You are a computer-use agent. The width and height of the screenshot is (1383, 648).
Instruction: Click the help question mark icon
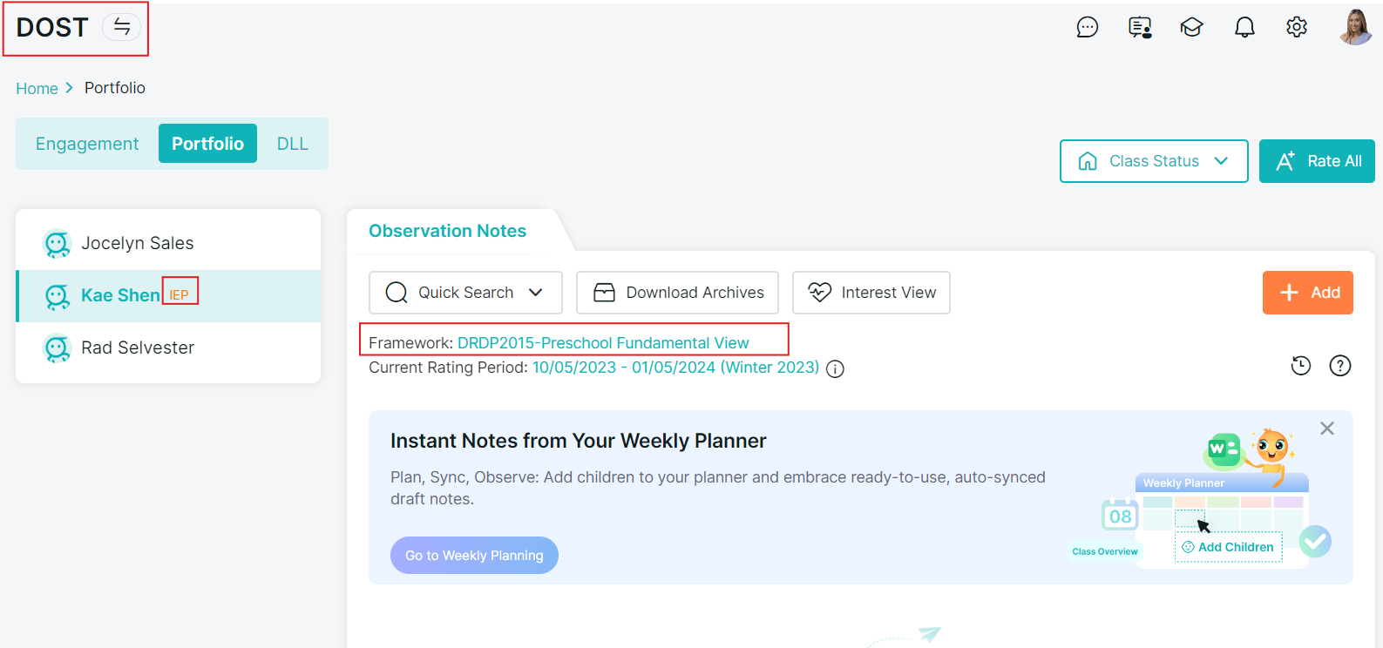click(1339, 366)
